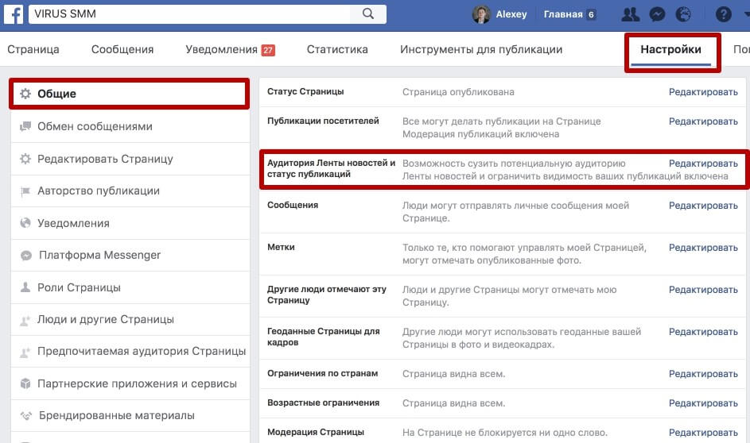This screenshot has height=443, width=750.
Task: Click Alexey's profile avatar
Action: (x=480, y=14)
